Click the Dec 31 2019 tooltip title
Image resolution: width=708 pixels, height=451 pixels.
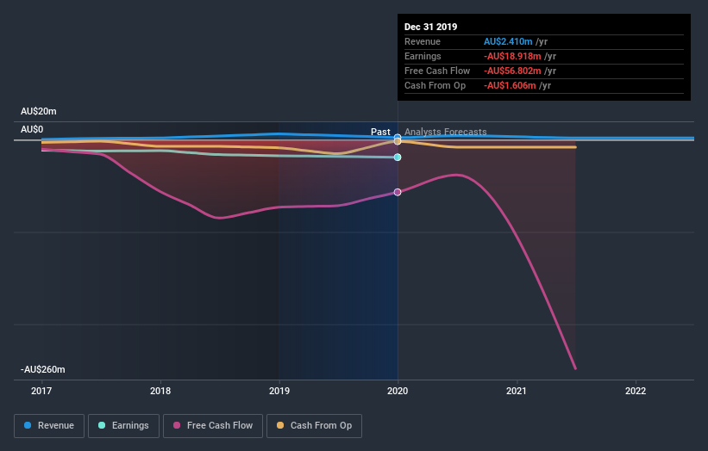tap(431, 27)
